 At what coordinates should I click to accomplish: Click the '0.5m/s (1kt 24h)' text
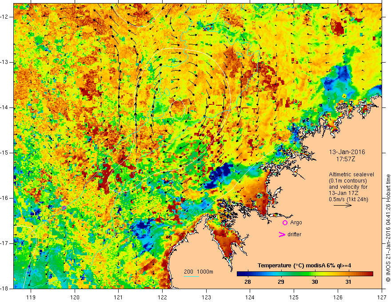pos(348,199)
